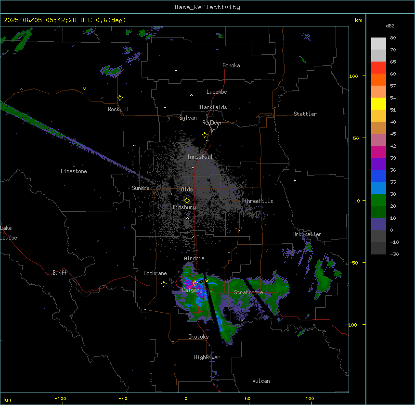The image size is (415, 405).
Task: Click the Blackfalds label
Action: pyautogui.click(x=212, y=107)
